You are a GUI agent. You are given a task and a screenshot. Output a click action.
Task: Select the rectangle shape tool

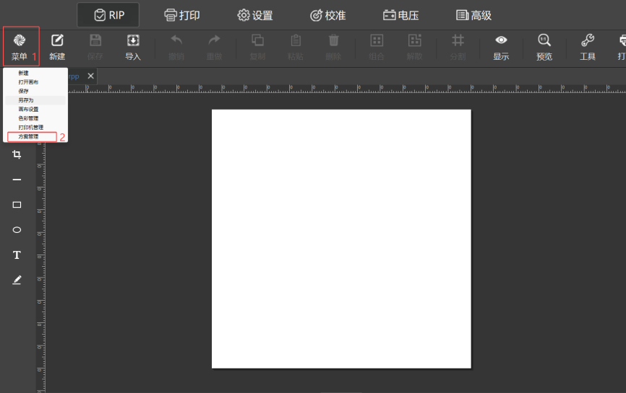[x=17, y=205]
